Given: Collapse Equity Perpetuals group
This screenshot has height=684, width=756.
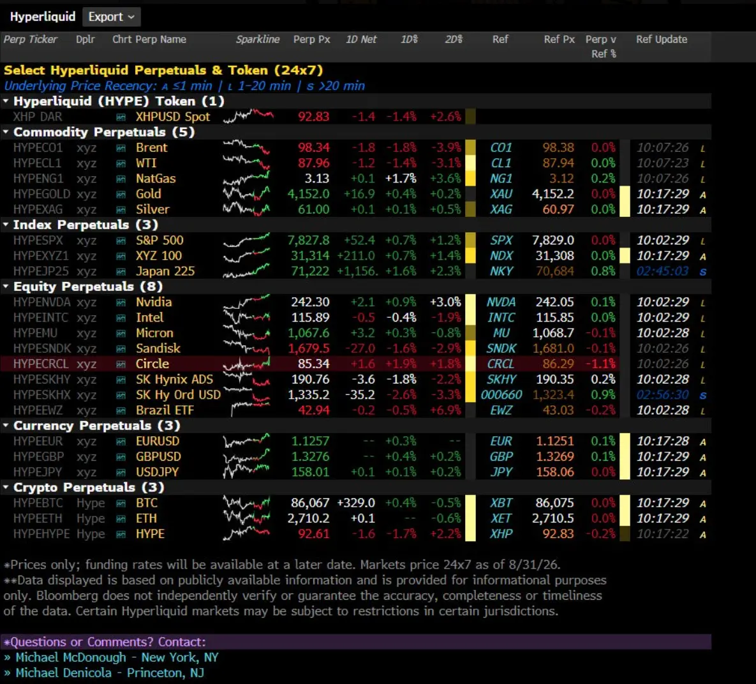Looking at the screenshot, I should tap(6, 286).
